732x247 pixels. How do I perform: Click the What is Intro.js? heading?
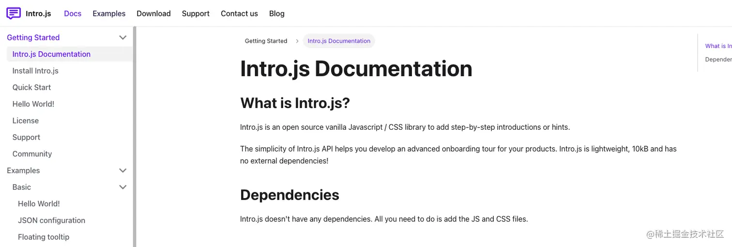pos(295,103)
